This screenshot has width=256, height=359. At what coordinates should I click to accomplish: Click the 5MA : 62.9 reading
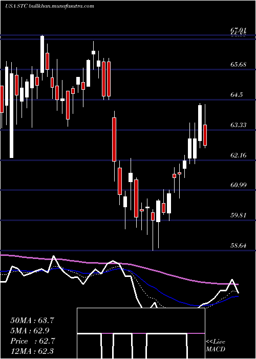point(30,331)
